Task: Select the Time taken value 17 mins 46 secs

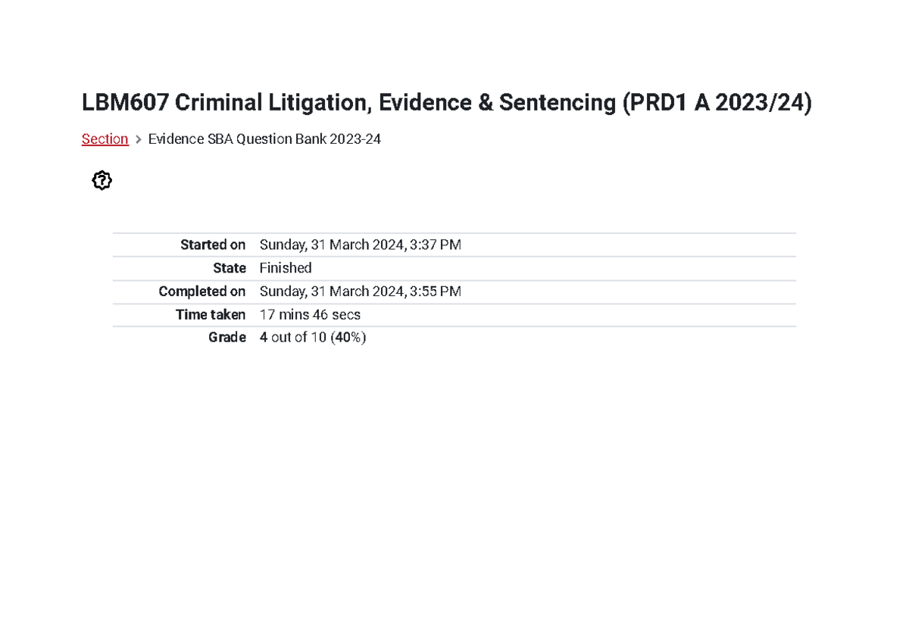Action: [310, 314]
